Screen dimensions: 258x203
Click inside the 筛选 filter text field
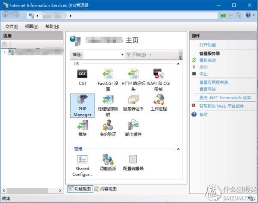(x=102, y=55)
